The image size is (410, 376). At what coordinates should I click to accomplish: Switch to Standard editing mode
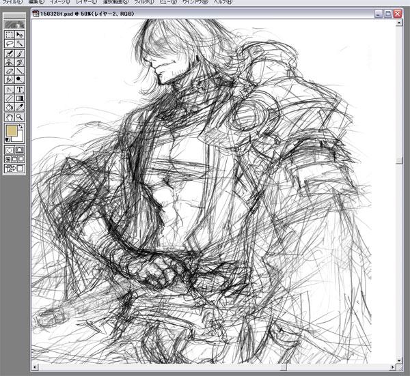click(x=10, y=150)
